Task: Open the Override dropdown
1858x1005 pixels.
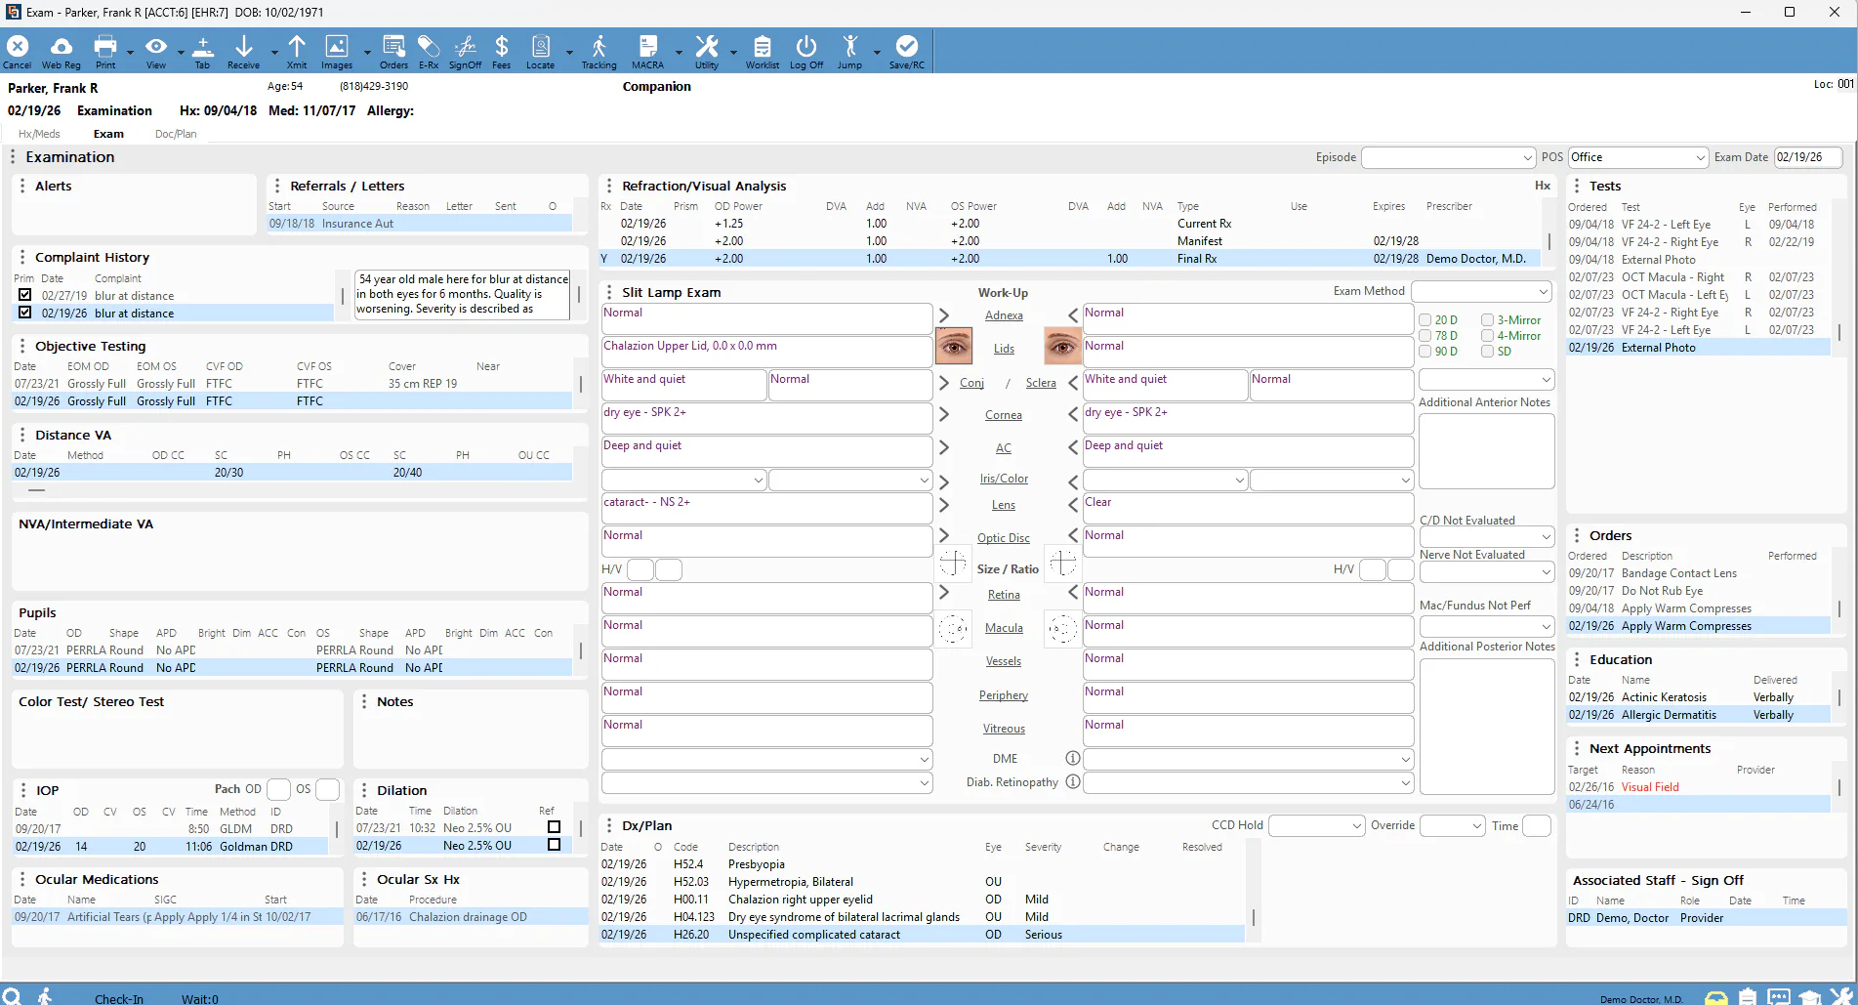Action: point(1452,826)
